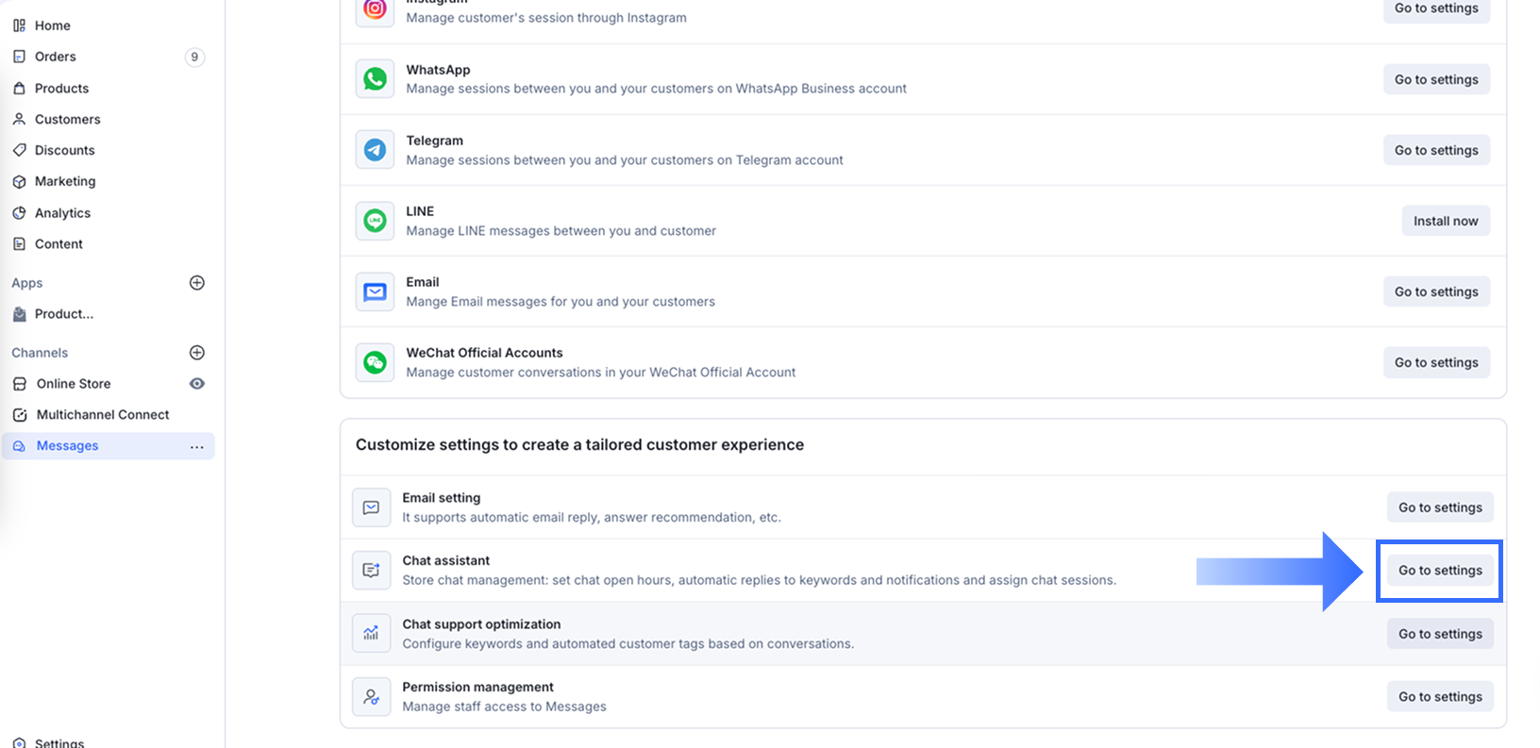Add a sales channel with plus icon

pyautogui.click(x=197, y=353)
